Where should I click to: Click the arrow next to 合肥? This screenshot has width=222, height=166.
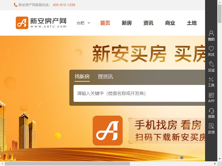[x=89, y=23]
